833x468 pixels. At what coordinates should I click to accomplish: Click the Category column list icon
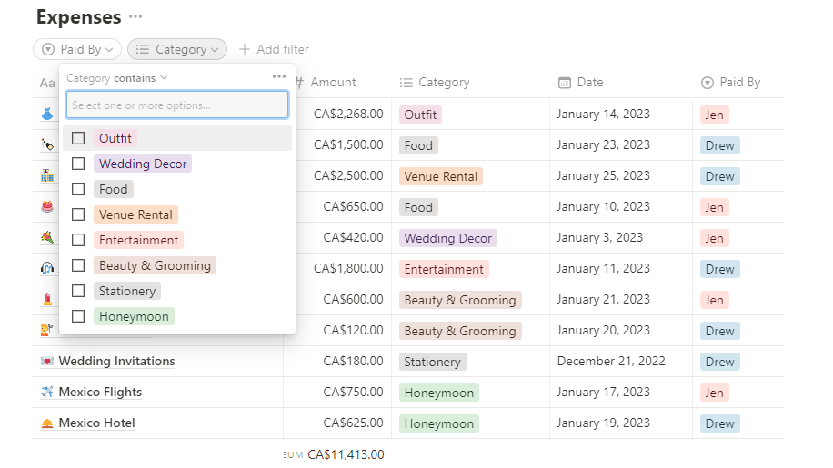click(x=406, y=83)
